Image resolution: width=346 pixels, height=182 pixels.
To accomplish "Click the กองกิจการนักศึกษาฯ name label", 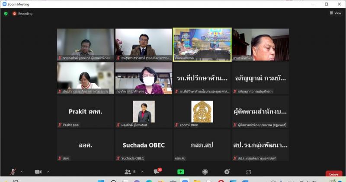I will [x=130, y=91].
